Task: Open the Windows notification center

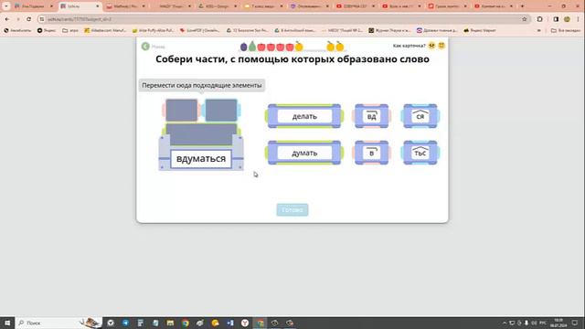Action: tap(575, 323)
